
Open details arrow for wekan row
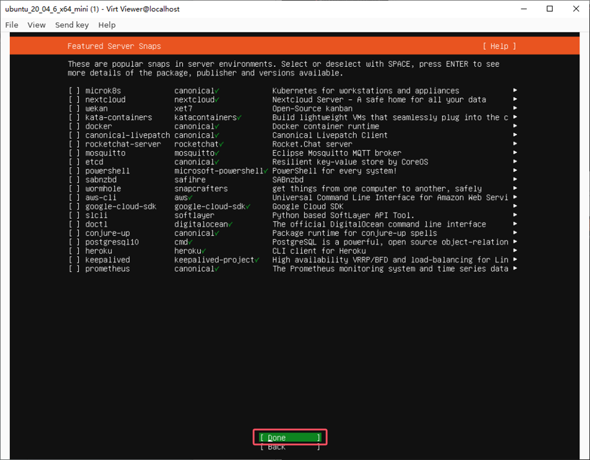515,108
